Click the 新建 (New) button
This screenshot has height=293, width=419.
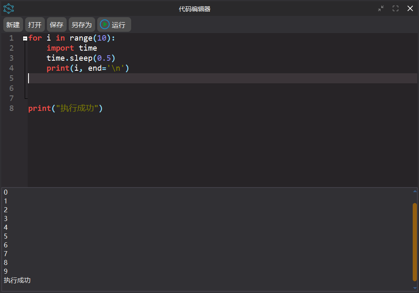pyautogui.click(x=13, y=25)
